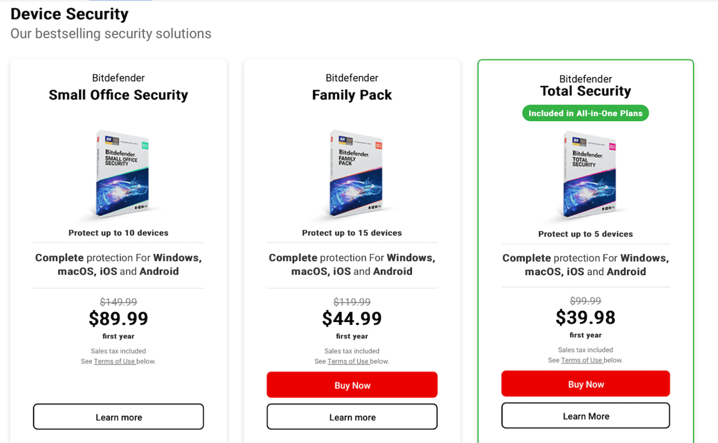Open Learn More for Total Security
Viewport: 718px width, 443px height.
click(586, 416)
